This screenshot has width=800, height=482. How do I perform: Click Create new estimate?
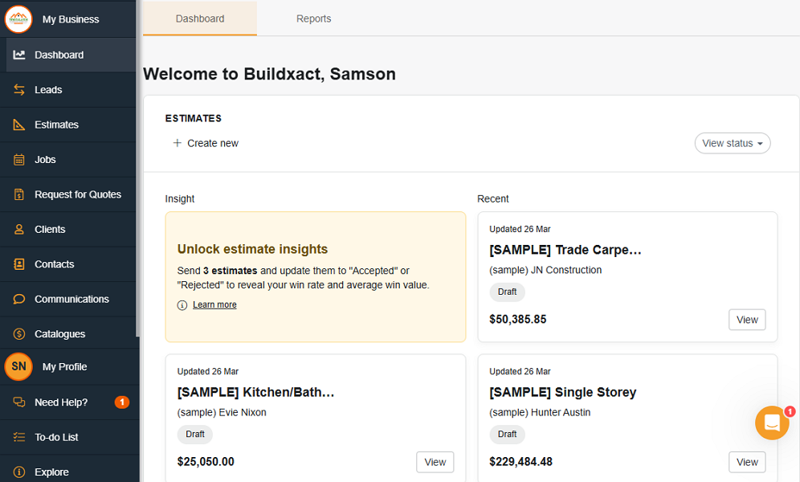coord(206,143)
